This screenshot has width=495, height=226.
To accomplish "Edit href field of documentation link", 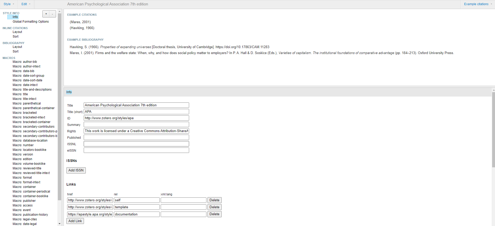I will pyautogui.click(x=90, y=214).
